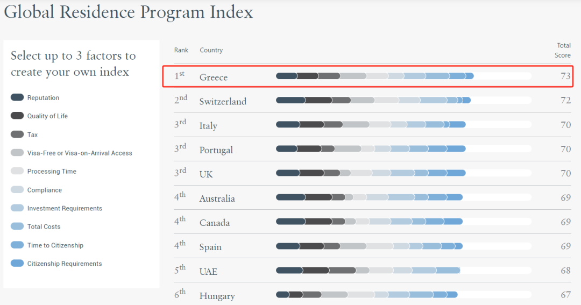Click the Processing Time label
This screenshot has width=581, height=305.
point(52,171)
